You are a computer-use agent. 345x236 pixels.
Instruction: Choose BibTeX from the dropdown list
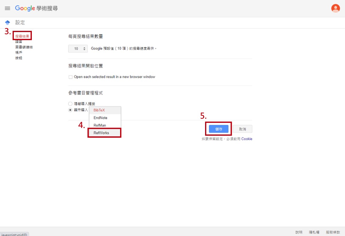(x=99, y=110)
